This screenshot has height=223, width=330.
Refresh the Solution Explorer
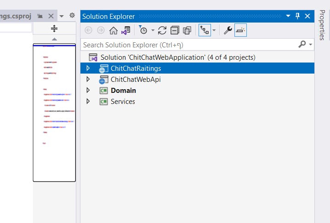[162, 30]
